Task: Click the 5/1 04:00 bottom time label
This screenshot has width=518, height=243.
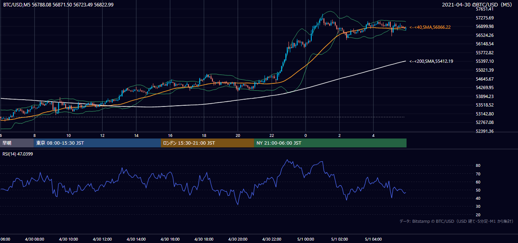Action: tap(373, 239)
